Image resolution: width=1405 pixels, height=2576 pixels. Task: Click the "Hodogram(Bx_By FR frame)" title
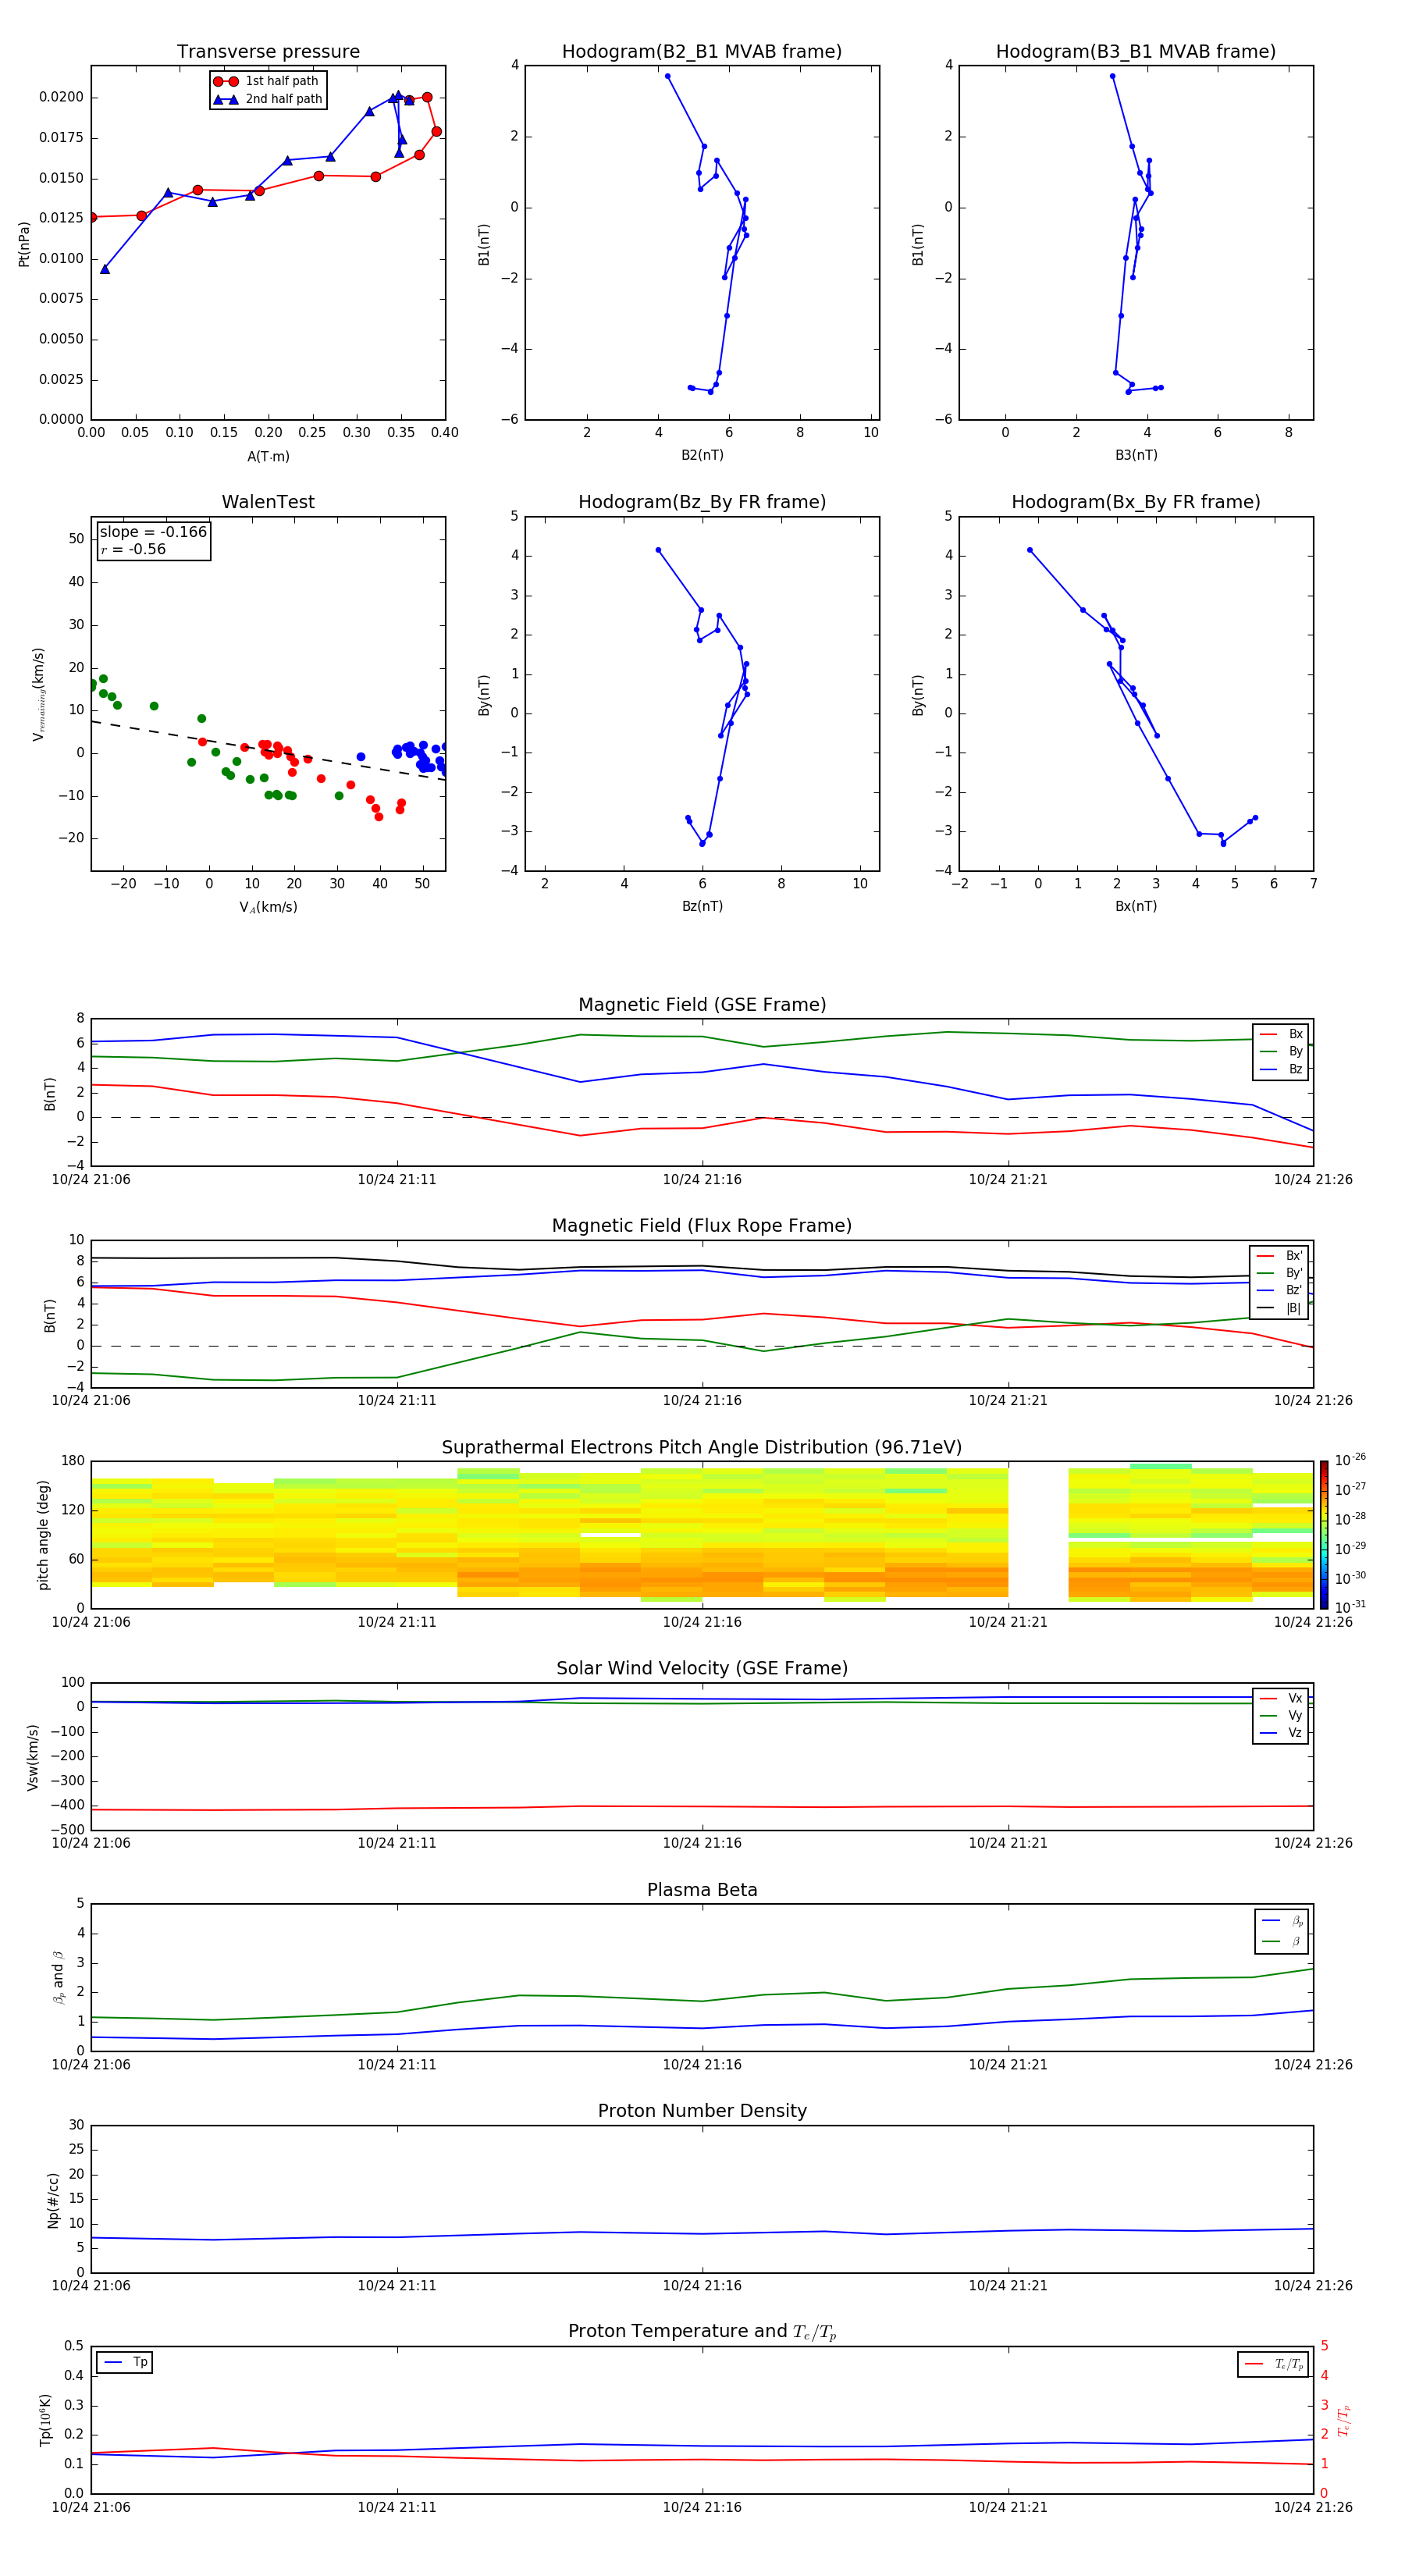[x=1136, y=502]
